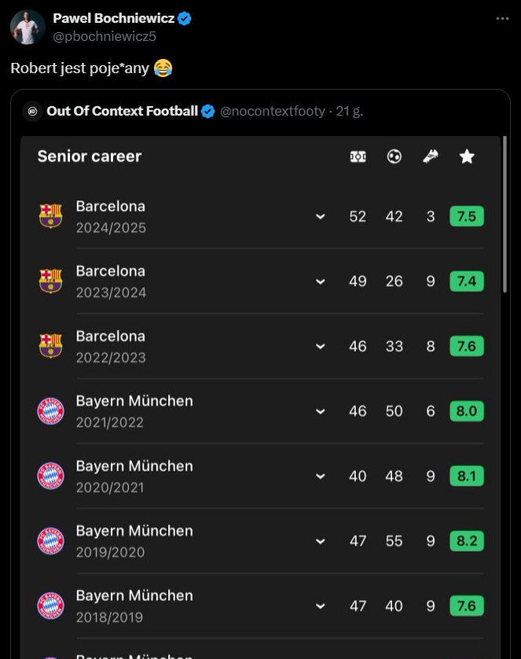Click Barcelona crest for 2024/2025 season
This screenshot has width=521, height=659.
coord(51,216)
